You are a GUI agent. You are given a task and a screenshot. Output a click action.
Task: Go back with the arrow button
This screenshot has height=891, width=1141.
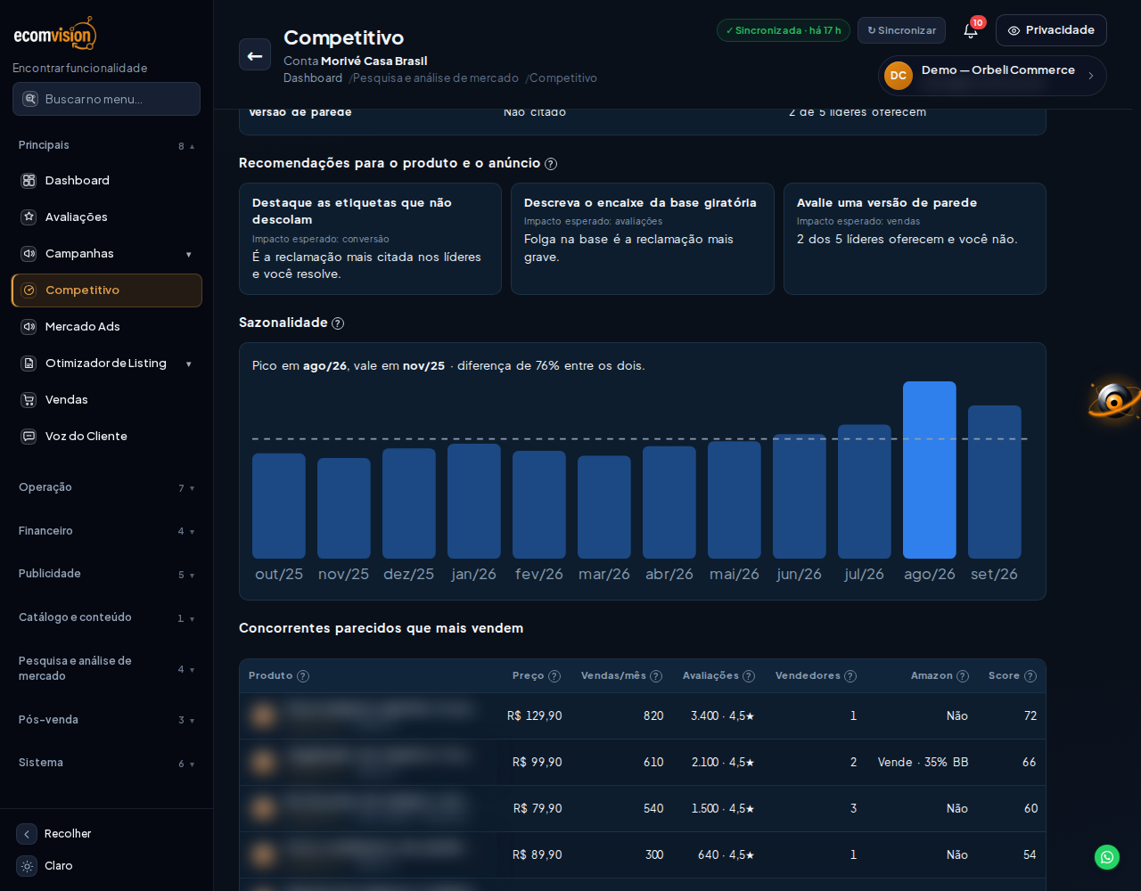(255, 54)
